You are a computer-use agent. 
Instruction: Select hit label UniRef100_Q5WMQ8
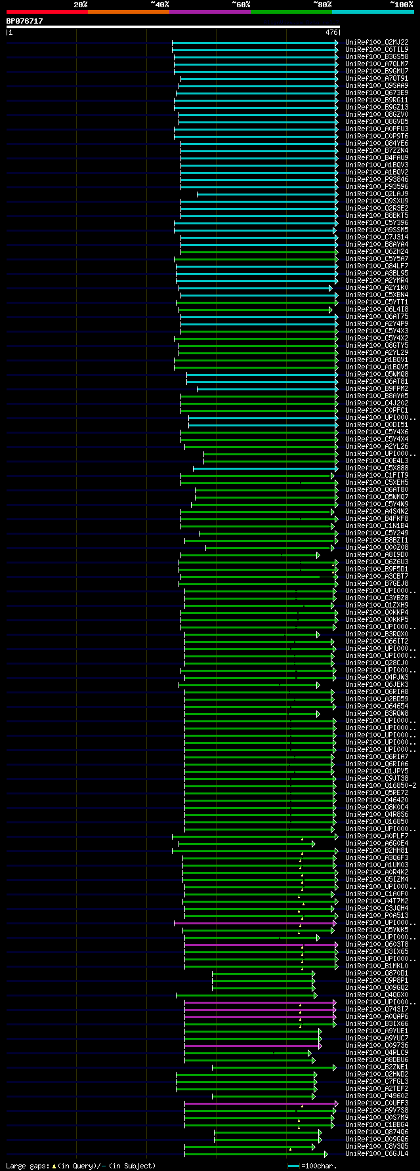[377, 374]
